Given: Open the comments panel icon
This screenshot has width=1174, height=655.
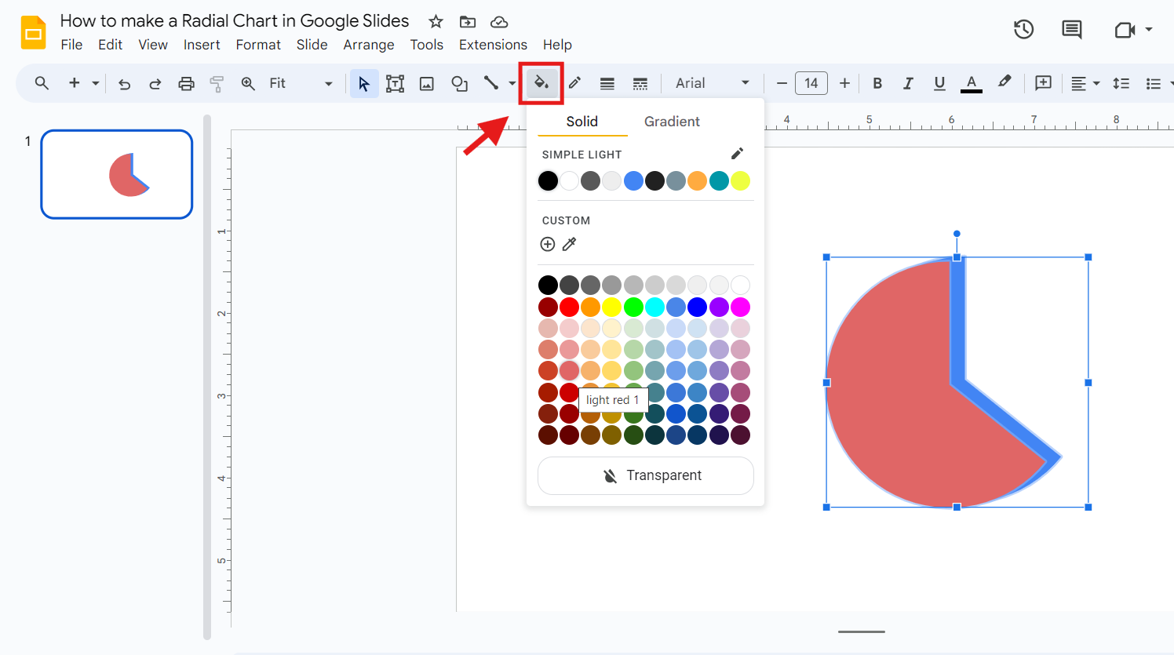Looking at the screenshot, I should 1071,30.
